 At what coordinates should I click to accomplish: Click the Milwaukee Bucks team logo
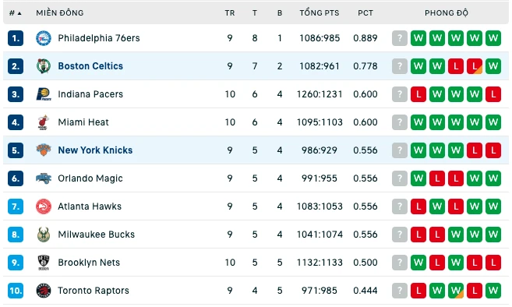(x=44, y=235)
